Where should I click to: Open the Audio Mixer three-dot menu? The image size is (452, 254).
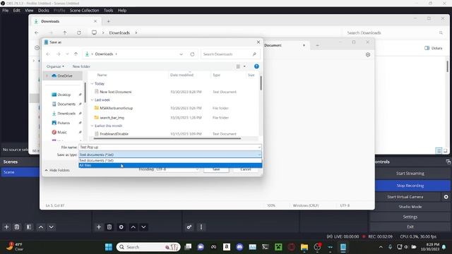tap(201, 227)
